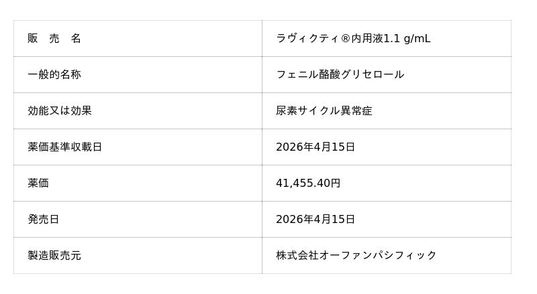
Task: Select the オーファンパシフィック company name text
Action: (377, 256)
